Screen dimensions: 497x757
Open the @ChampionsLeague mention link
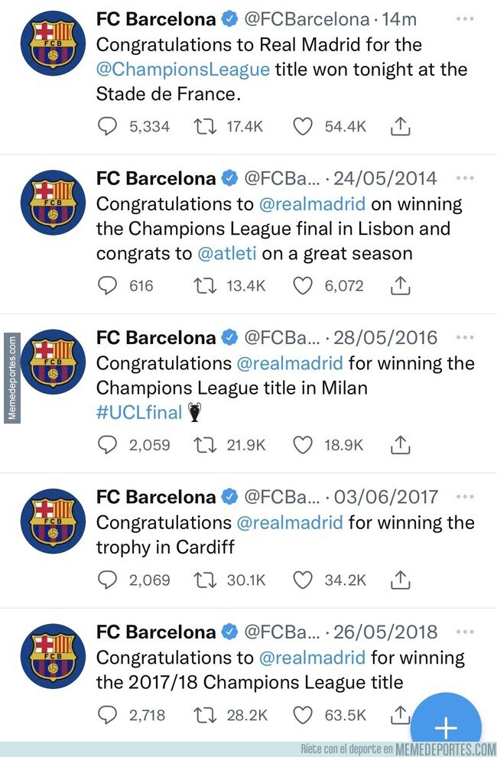click(x=183, y=70)
